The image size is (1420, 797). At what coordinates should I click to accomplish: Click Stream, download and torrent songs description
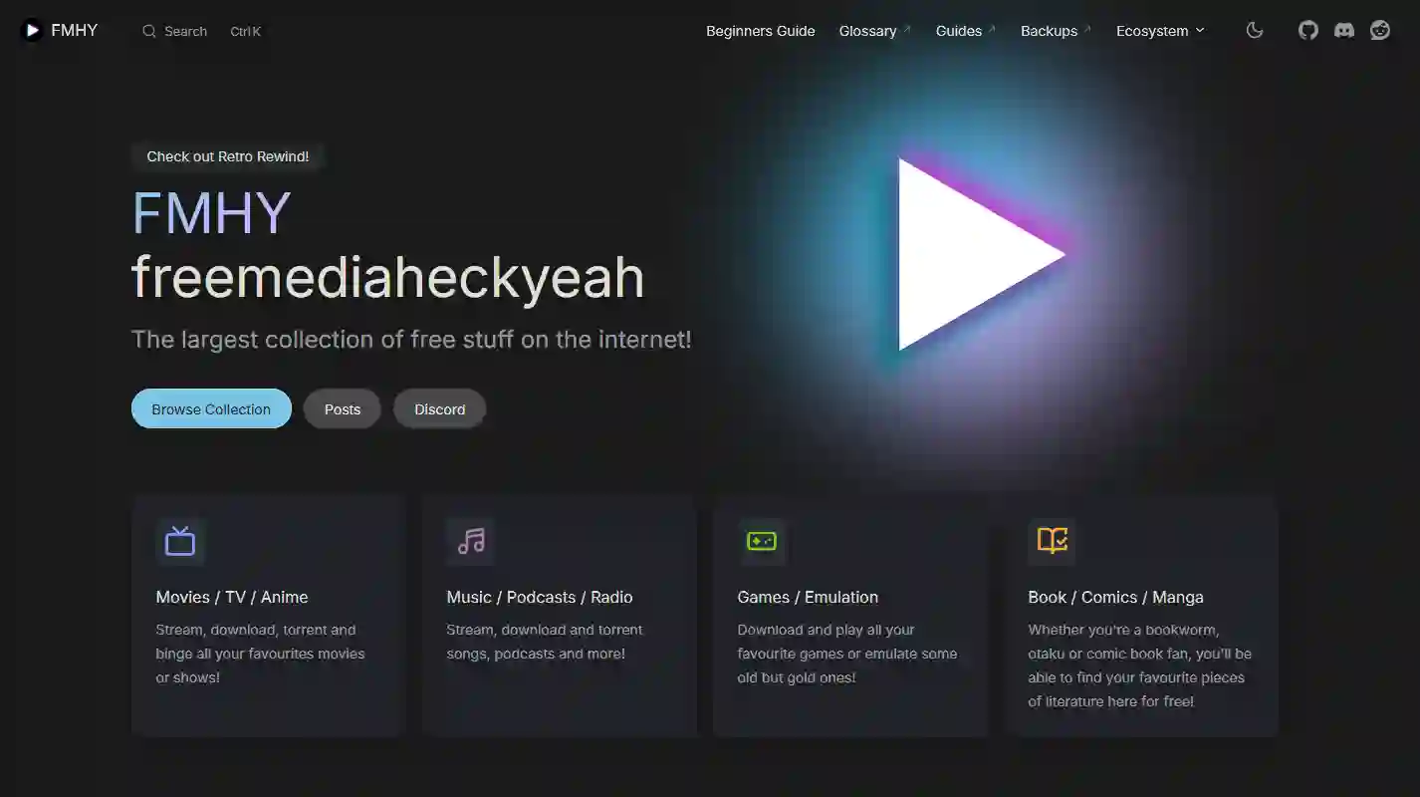[x=545, y=642]
